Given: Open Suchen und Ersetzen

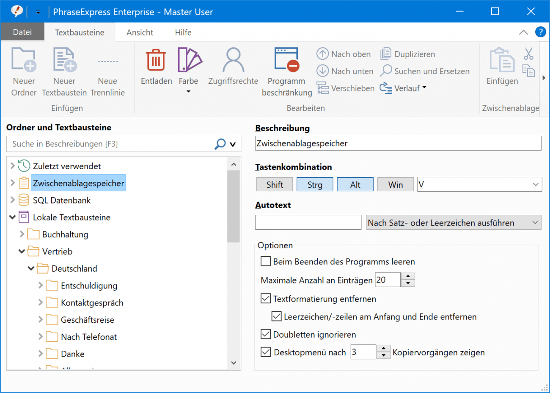Looking at the screenshot, I should (x=425, y=71).
